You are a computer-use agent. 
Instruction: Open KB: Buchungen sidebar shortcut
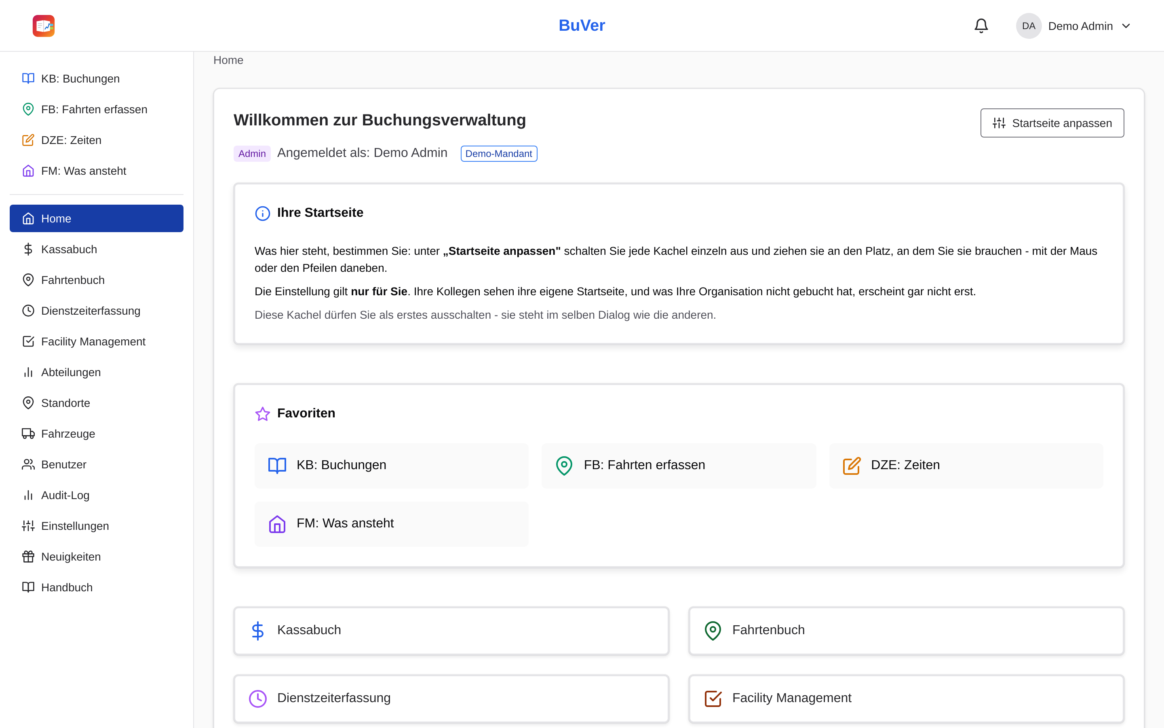click(x=96, y=78)
